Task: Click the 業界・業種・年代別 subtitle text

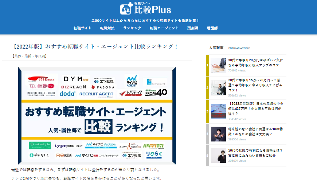Action: point(30,56)
